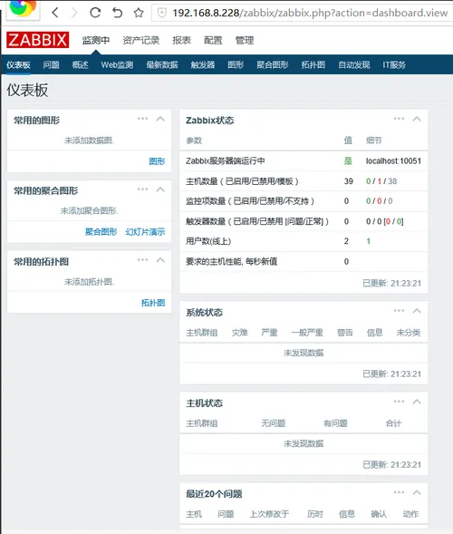Open the 最新数据 tab

[162, 64]
